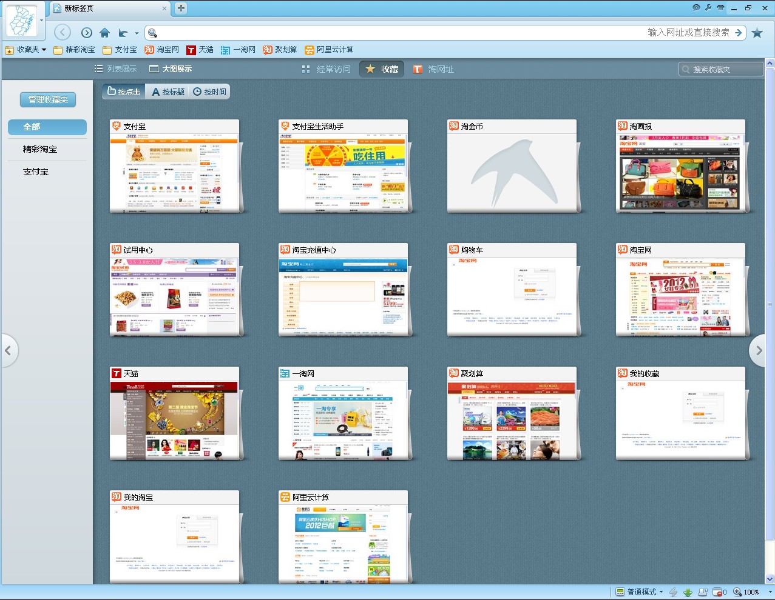Open the 我的淘宝 favorite thumbnail
Viewport: 775px width, 600px height.
pos(175,537)
